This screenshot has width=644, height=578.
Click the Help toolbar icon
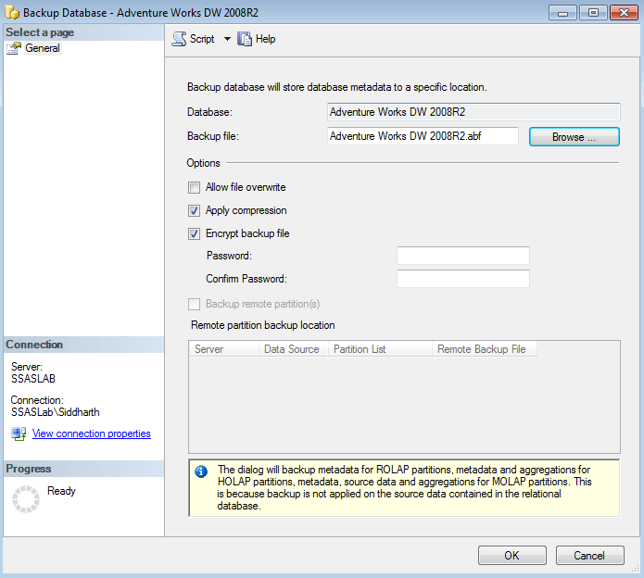coord(245,39)
